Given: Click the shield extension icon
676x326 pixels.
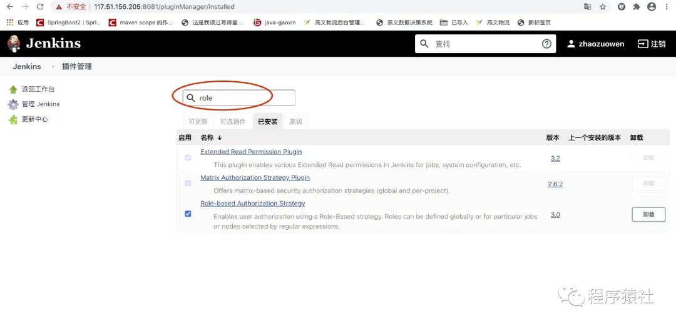Looking at the screenshot, I should tap(622, 7).
